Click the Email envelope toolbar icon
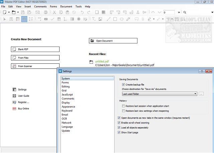The width and height of the screenshot is (214, 153). coord(37,12)
